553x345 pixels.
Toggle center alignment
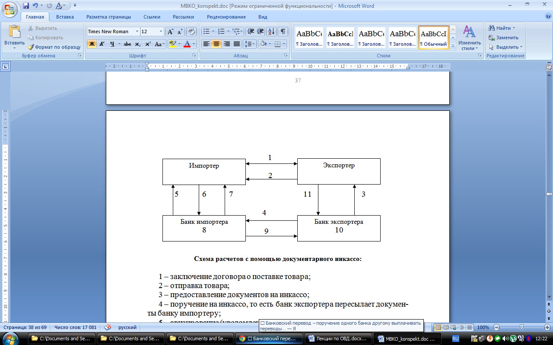216,44
